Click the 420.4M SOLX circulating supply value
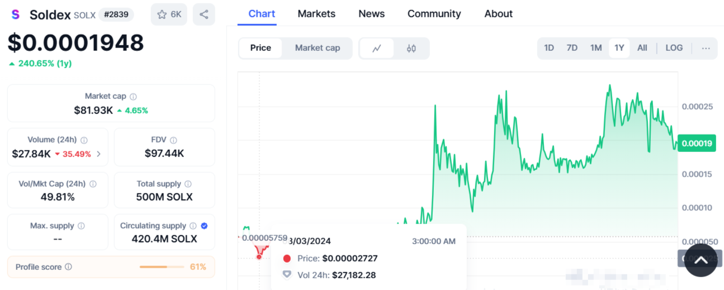 click(x=164, y=239)
